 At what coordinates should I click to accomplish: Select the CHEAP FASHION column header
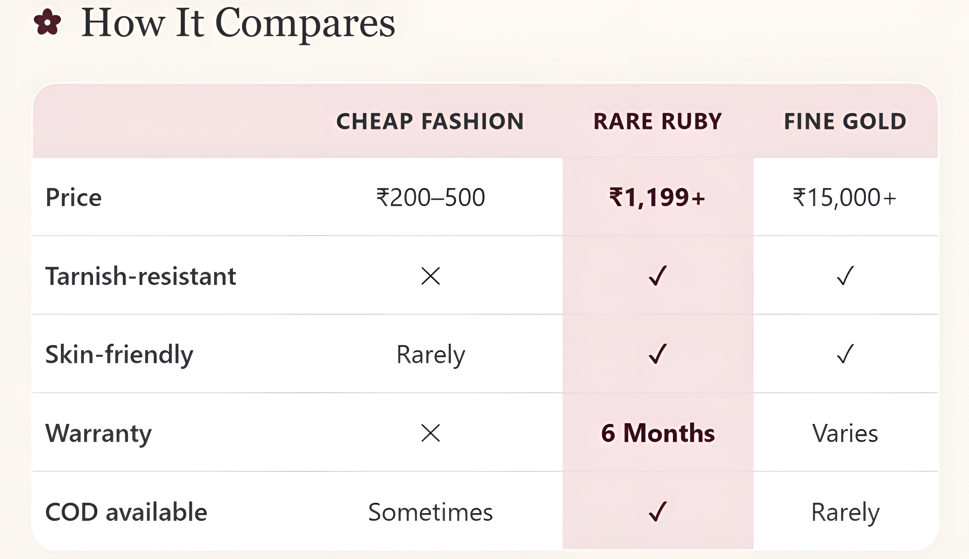pos(430,121)
